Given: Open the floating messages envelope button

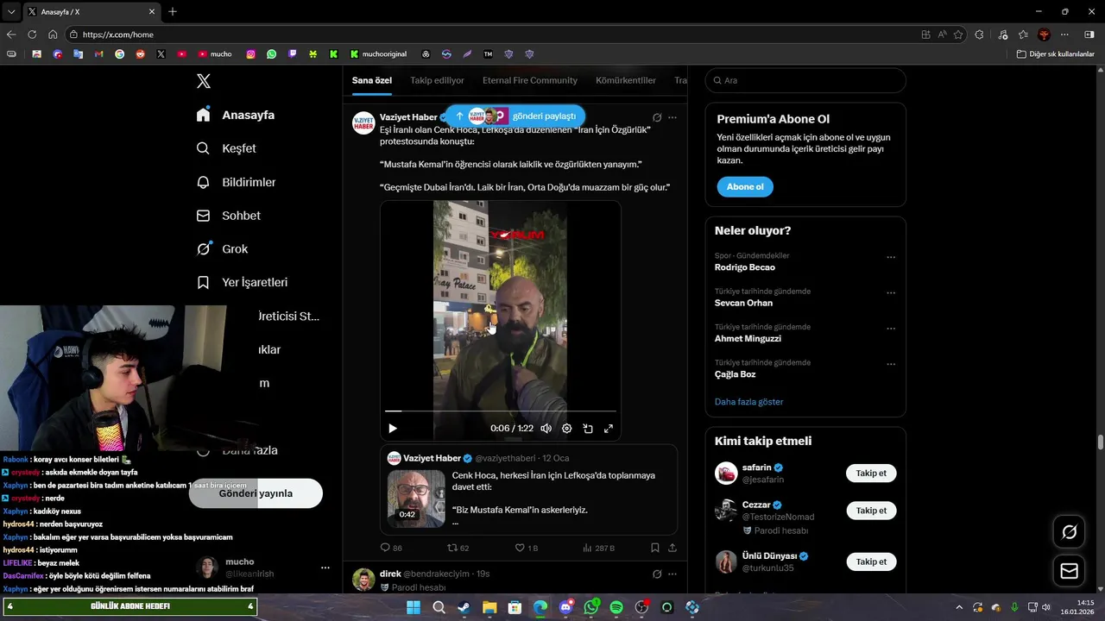Looking at the screenshot, I should (x=1069, y=571).
